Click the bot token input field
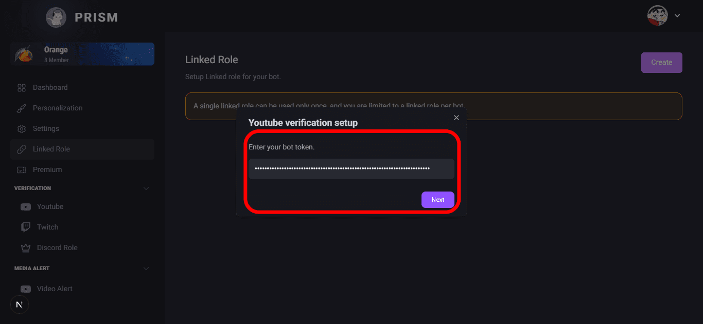The image size is (703, 324). (x=351, y=169)
